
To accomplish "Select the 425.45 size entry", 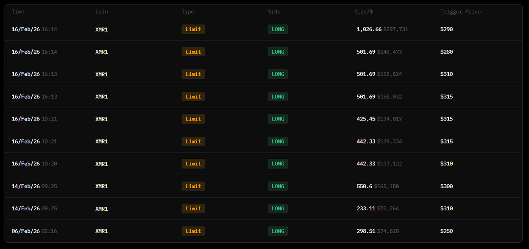I will [x=366, y=119].
